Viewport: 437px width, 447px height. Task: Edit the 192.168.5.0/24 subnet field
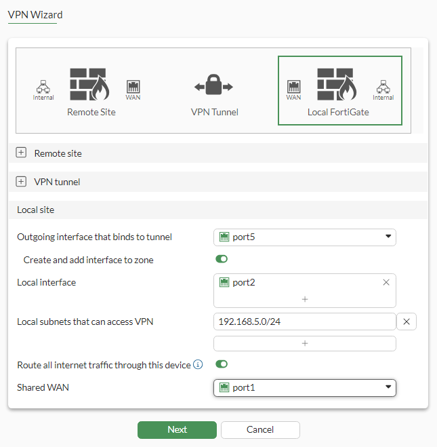point(305,322)
